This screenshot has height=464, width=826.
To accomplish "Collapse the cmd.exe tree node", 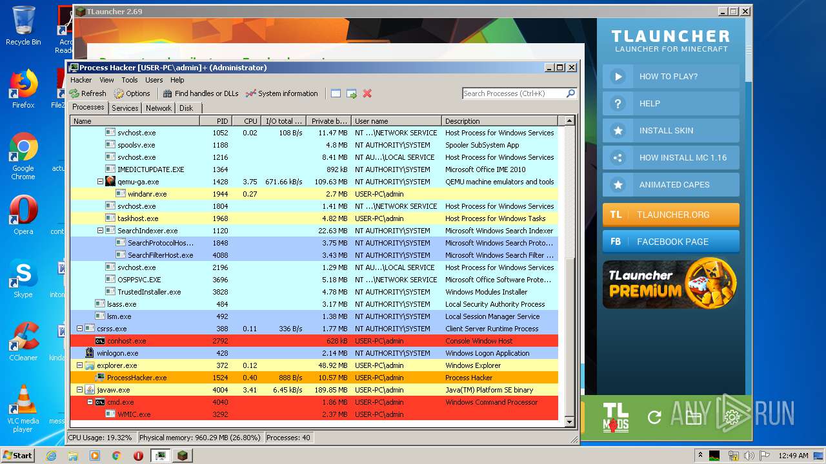I will click(x=90, y=402).
